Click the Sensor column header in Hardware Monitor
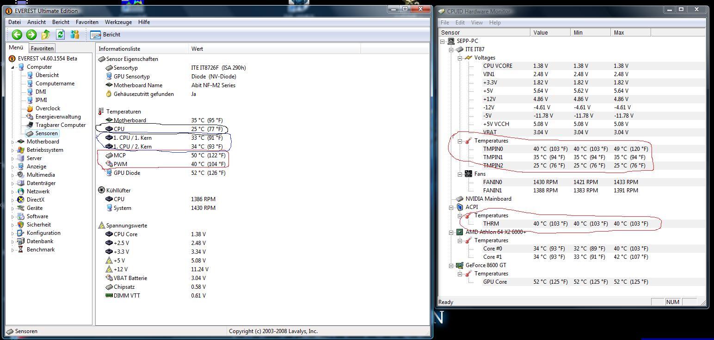Screen dimensions: 714x340 484,33
